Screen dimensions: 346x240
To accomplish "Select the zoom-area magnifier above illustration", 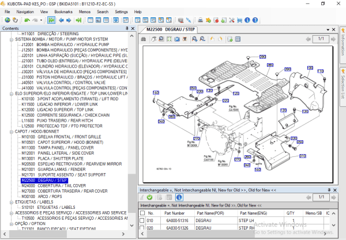I will [161, 39].
